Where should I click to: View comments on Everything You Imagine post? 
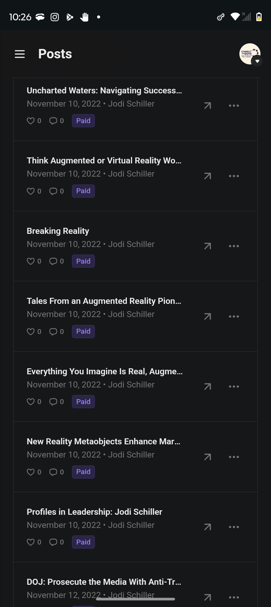click(53, 402)
